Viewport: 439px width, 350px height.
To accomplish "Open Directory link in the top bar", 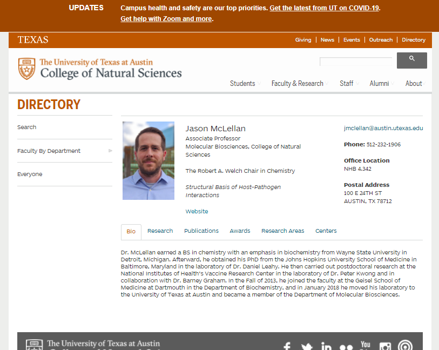I will click(414, 40).
